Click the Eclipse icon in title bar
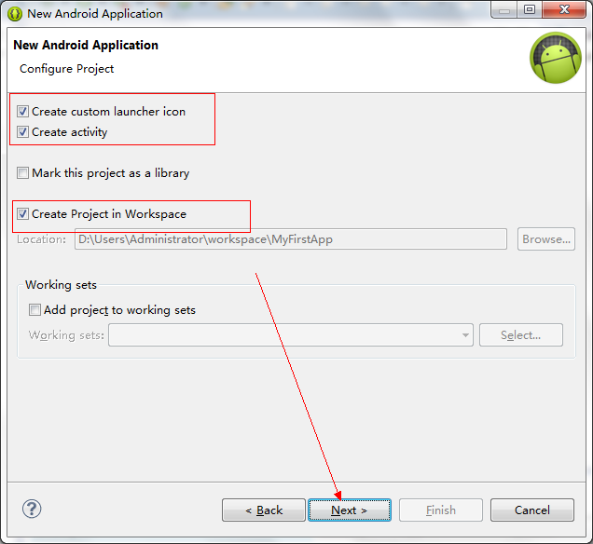This screenshot has height=544, width=593. click(15, 14)
